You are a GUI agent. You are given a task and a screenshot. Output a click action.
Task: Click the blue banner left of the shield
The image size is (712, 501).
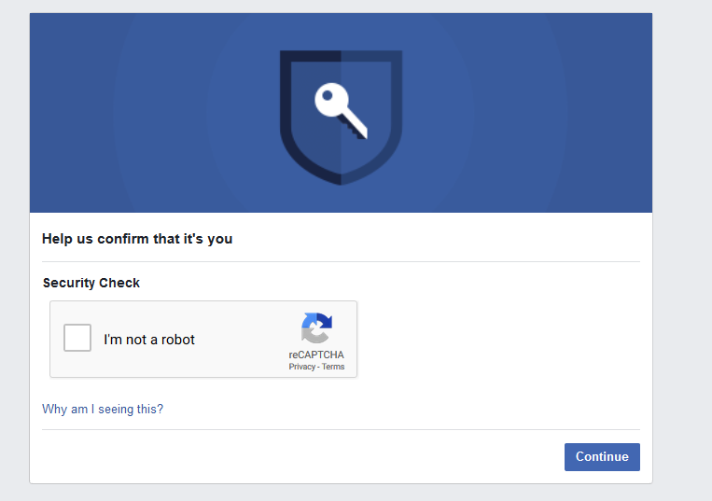click(x=140, y=112)
